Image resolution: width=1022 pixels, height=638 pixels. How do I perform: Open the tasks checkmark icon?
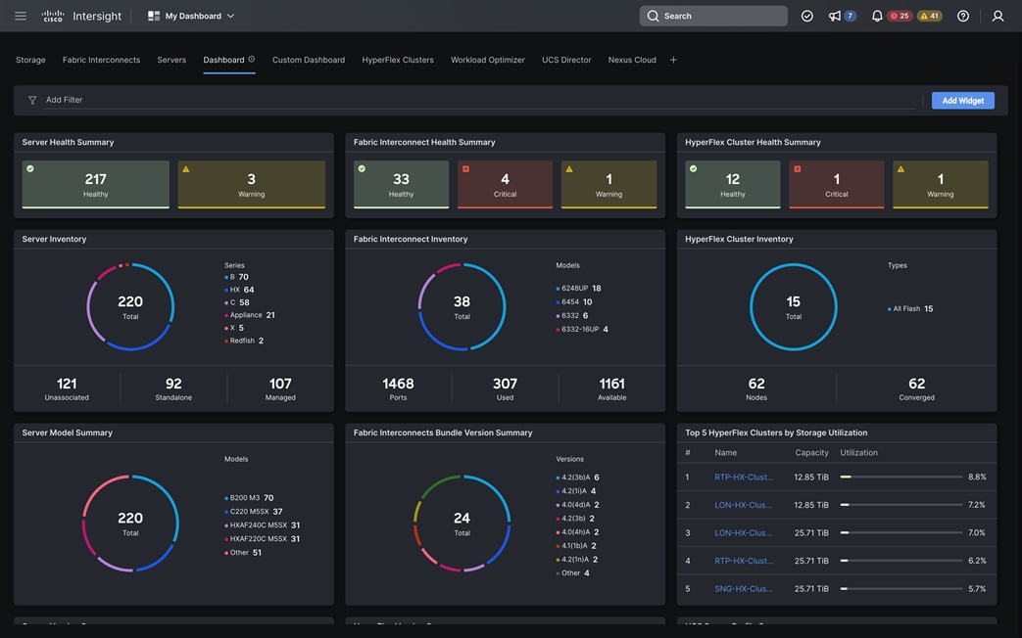(x=806, y=16)
